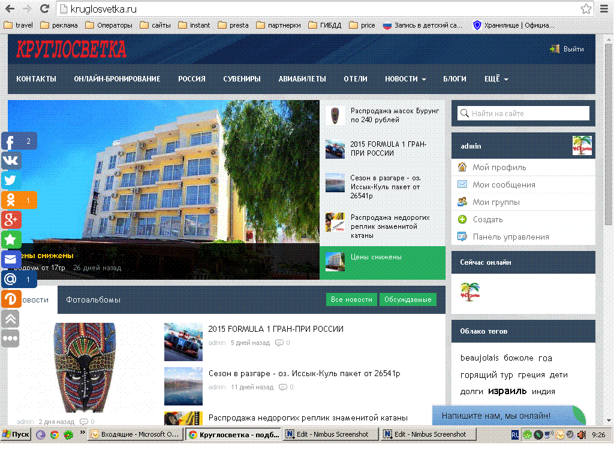The width and height of the screenshot is (614, 460).
Task: Click the green star favorites icon
Action: coord(11,240)
